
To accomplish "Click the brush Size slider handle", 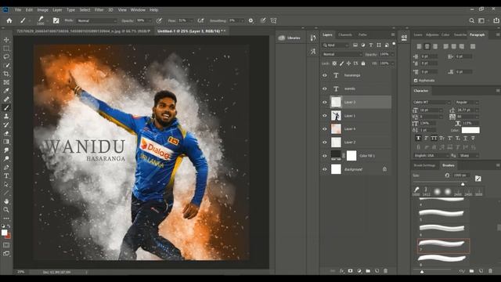I will click(x=463, y=184).
